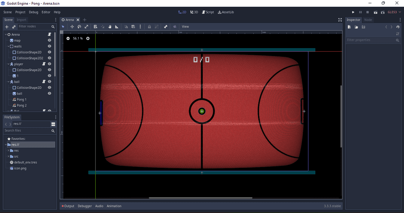Screen dimensions: 404x213
Task: Choose the Scale Mode tool
Action: [x=86, y=26]
